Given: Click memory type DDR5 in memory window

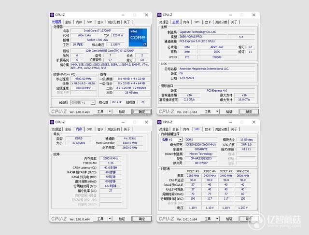Looking at the screenshot, I should (79, 138).
